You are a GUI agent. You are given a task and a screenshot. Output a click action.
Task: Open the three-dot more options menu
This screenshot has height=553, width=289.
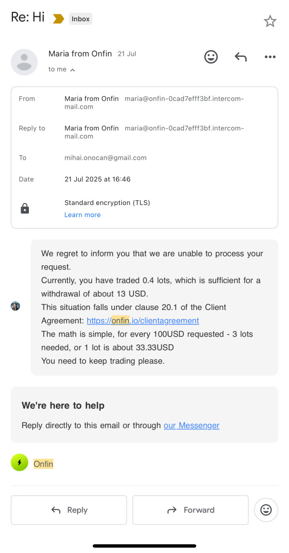270,57
